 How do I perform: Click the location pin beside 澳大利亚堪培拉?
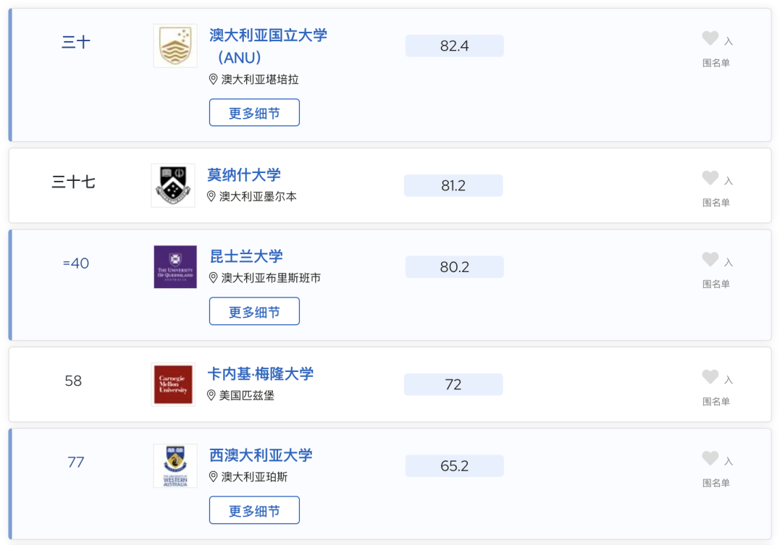point(213,80)
